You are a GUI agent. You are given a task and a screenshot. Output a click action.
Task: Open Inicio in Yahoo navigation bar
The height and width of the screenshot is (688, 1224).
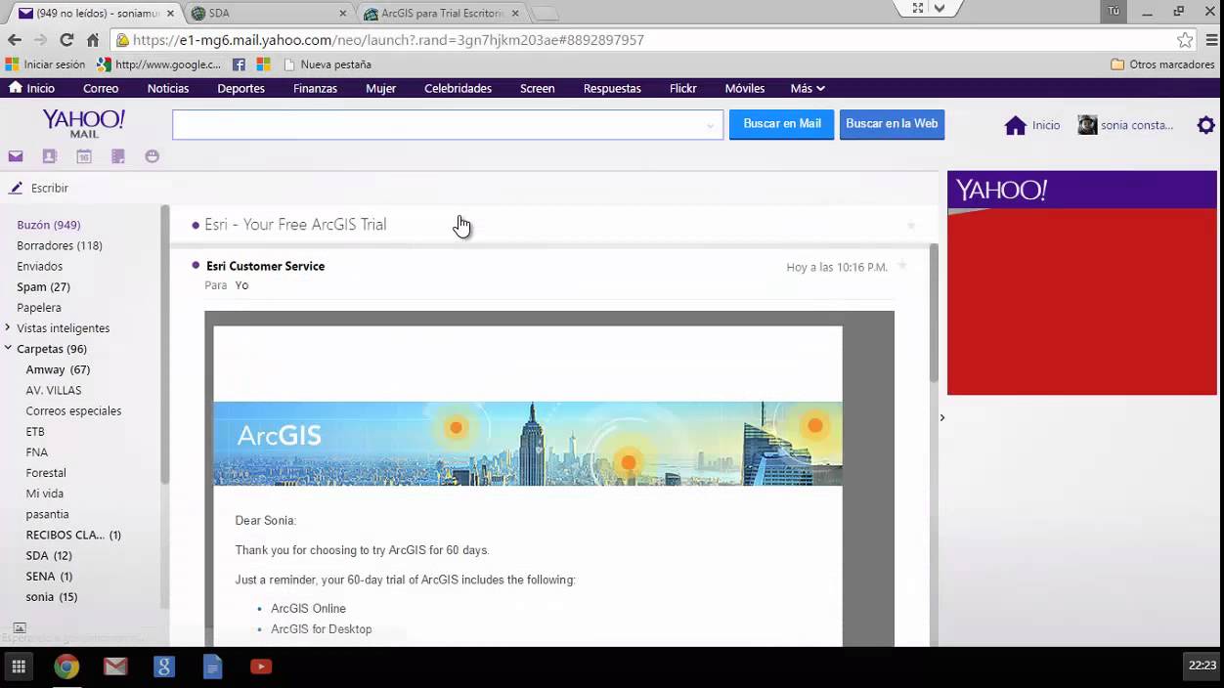(31, 88)
